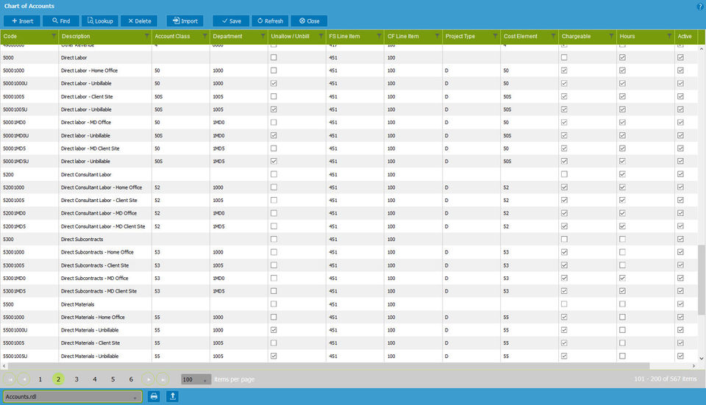
Task: Go to the next page arrow
Action: (x=148, y=379)
